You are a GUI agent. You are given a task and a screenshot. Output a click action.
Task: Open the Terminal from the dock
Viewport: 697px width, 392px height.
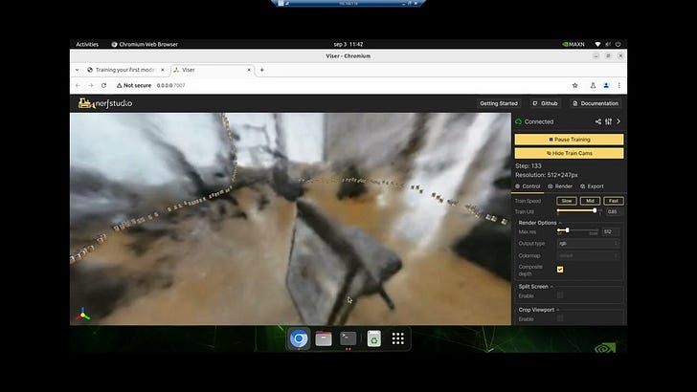[x=348, y=338]
